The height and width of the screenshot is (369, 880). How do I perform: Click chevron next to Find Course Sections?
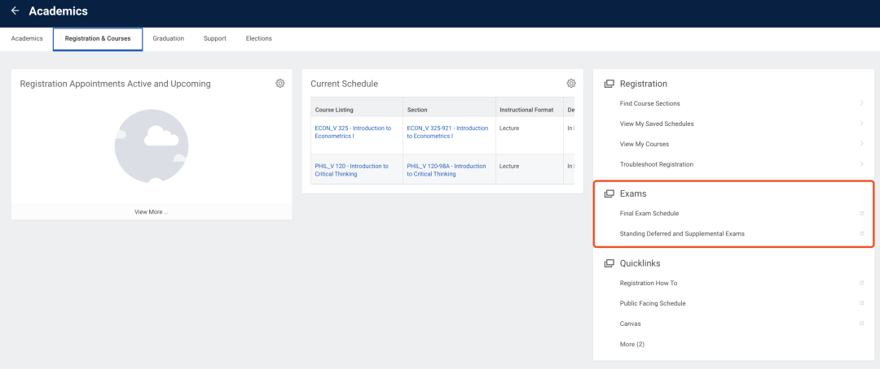(x=861, y=103)
